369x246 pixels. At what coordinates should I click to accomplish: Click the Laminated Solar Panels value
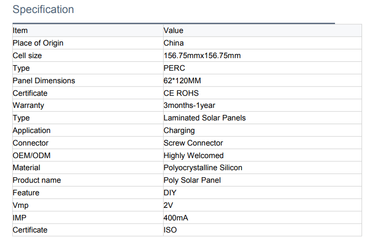205,118
